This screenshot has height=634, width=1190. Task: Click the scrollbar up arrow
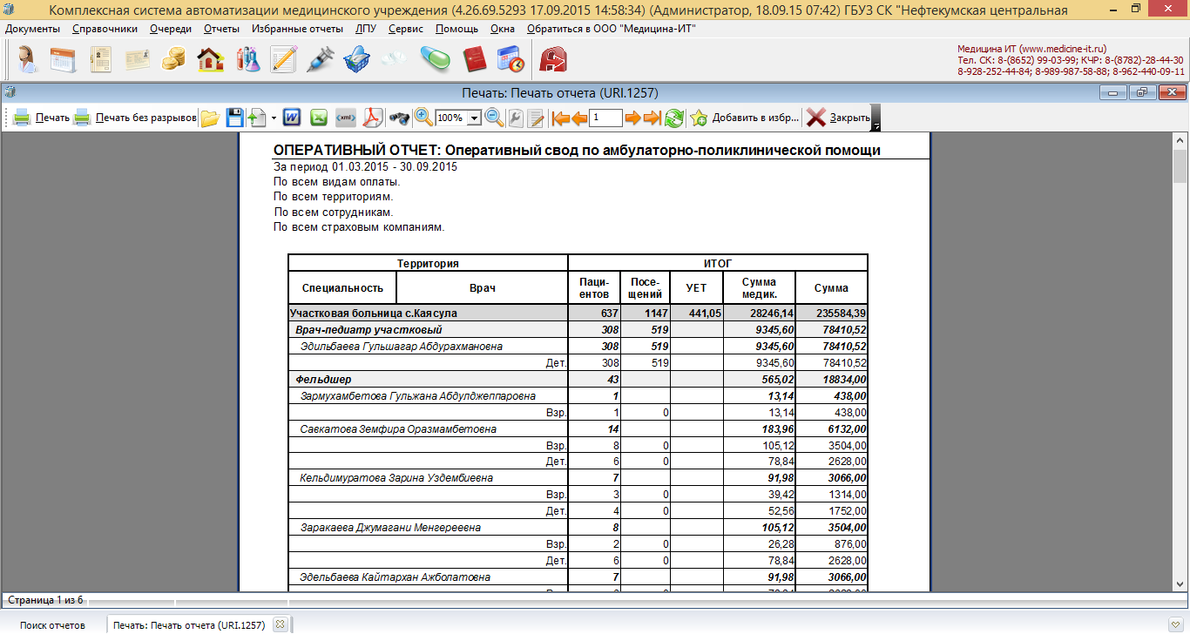(x=1180, y=140)
